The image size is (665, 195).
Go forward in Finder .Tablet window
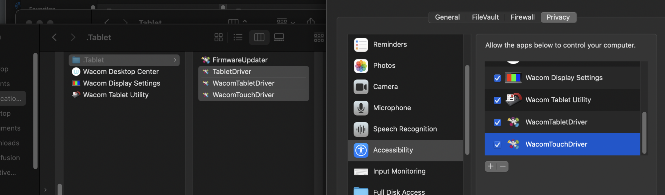tap(73, 37)
